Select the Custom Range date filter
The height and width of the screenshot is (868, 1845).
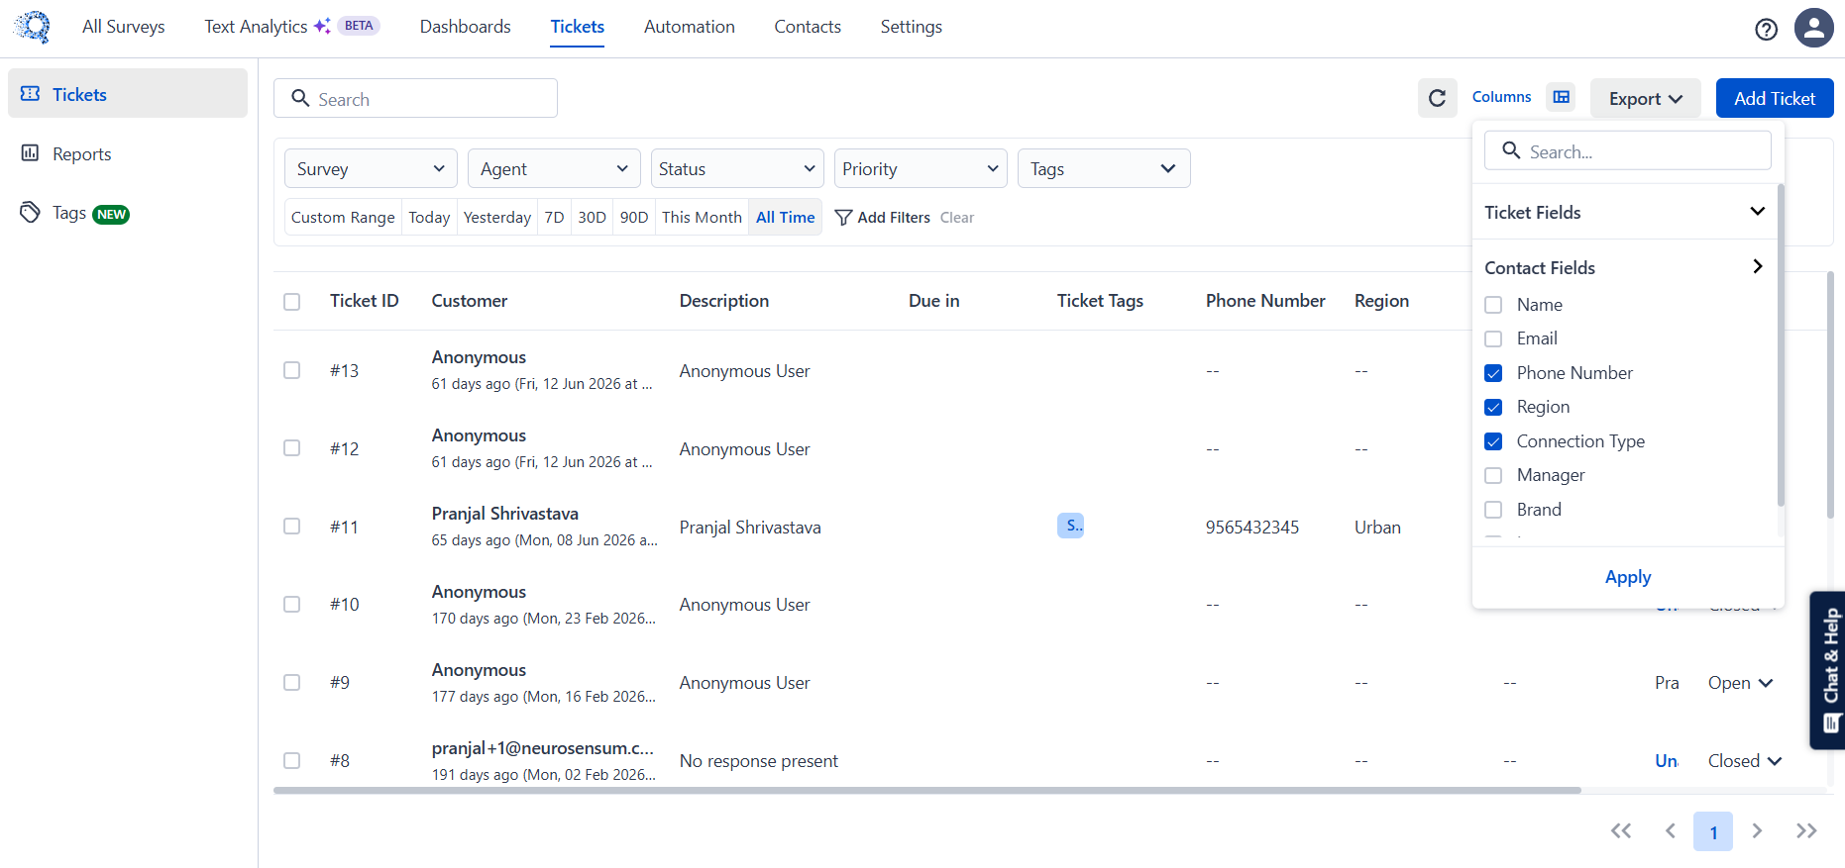coord(343,218)
